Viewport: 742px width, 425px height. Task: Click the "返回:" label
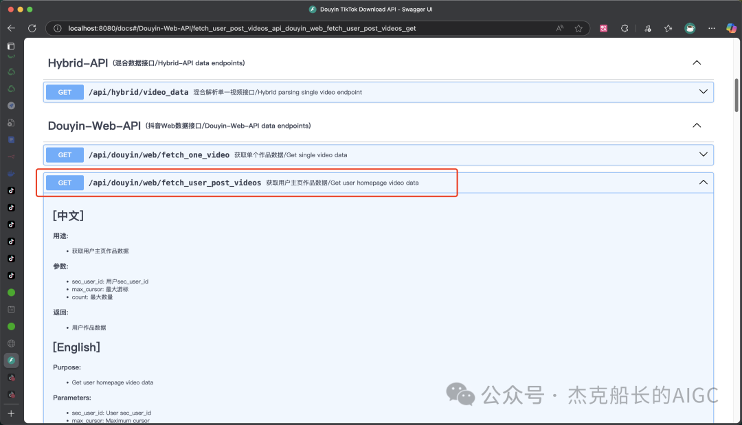tap(60, 312)
